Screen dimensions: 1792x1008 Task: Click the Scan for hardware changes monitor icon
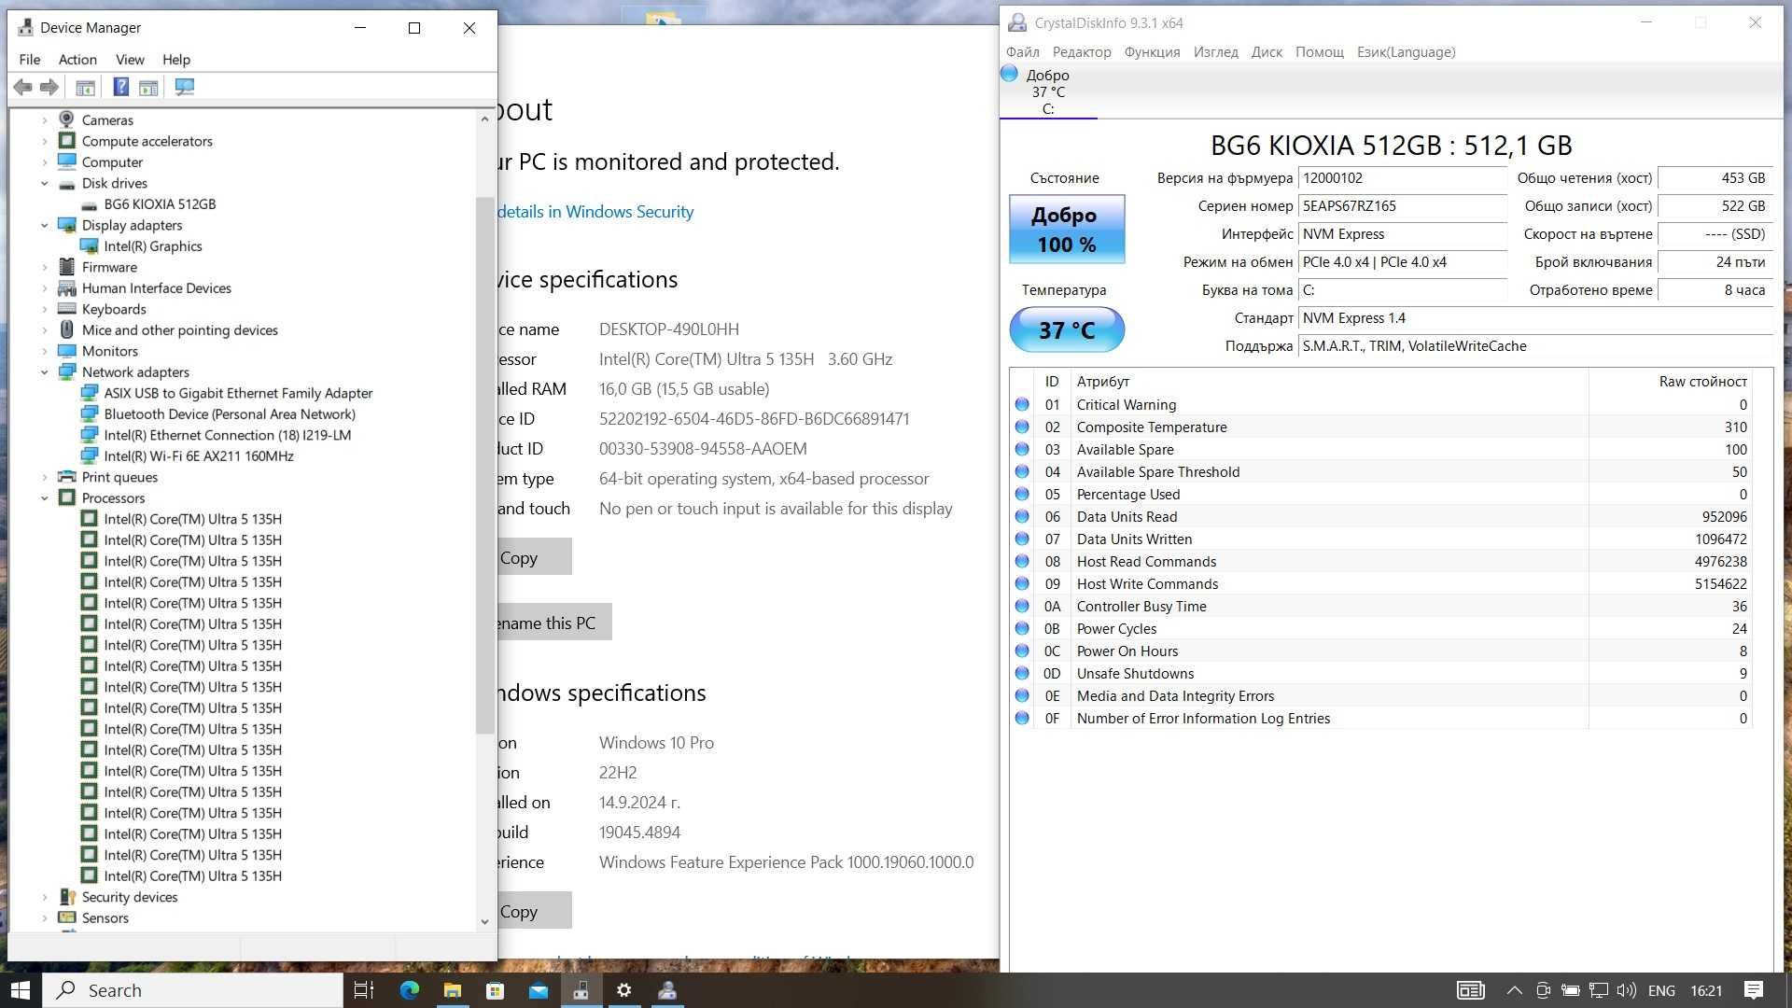(x=185, y=87)
